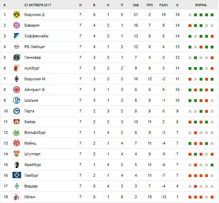Click the Bayern Munich club crest
The height and width of the screenshot is (203, 219).
click(x=16, y=25)
